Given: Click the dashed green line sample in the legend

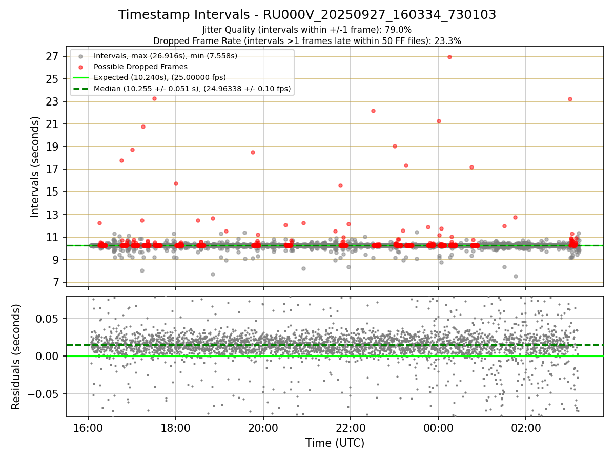Looking at the screenshot, I should pyautogui.click(x=80, y=89).
